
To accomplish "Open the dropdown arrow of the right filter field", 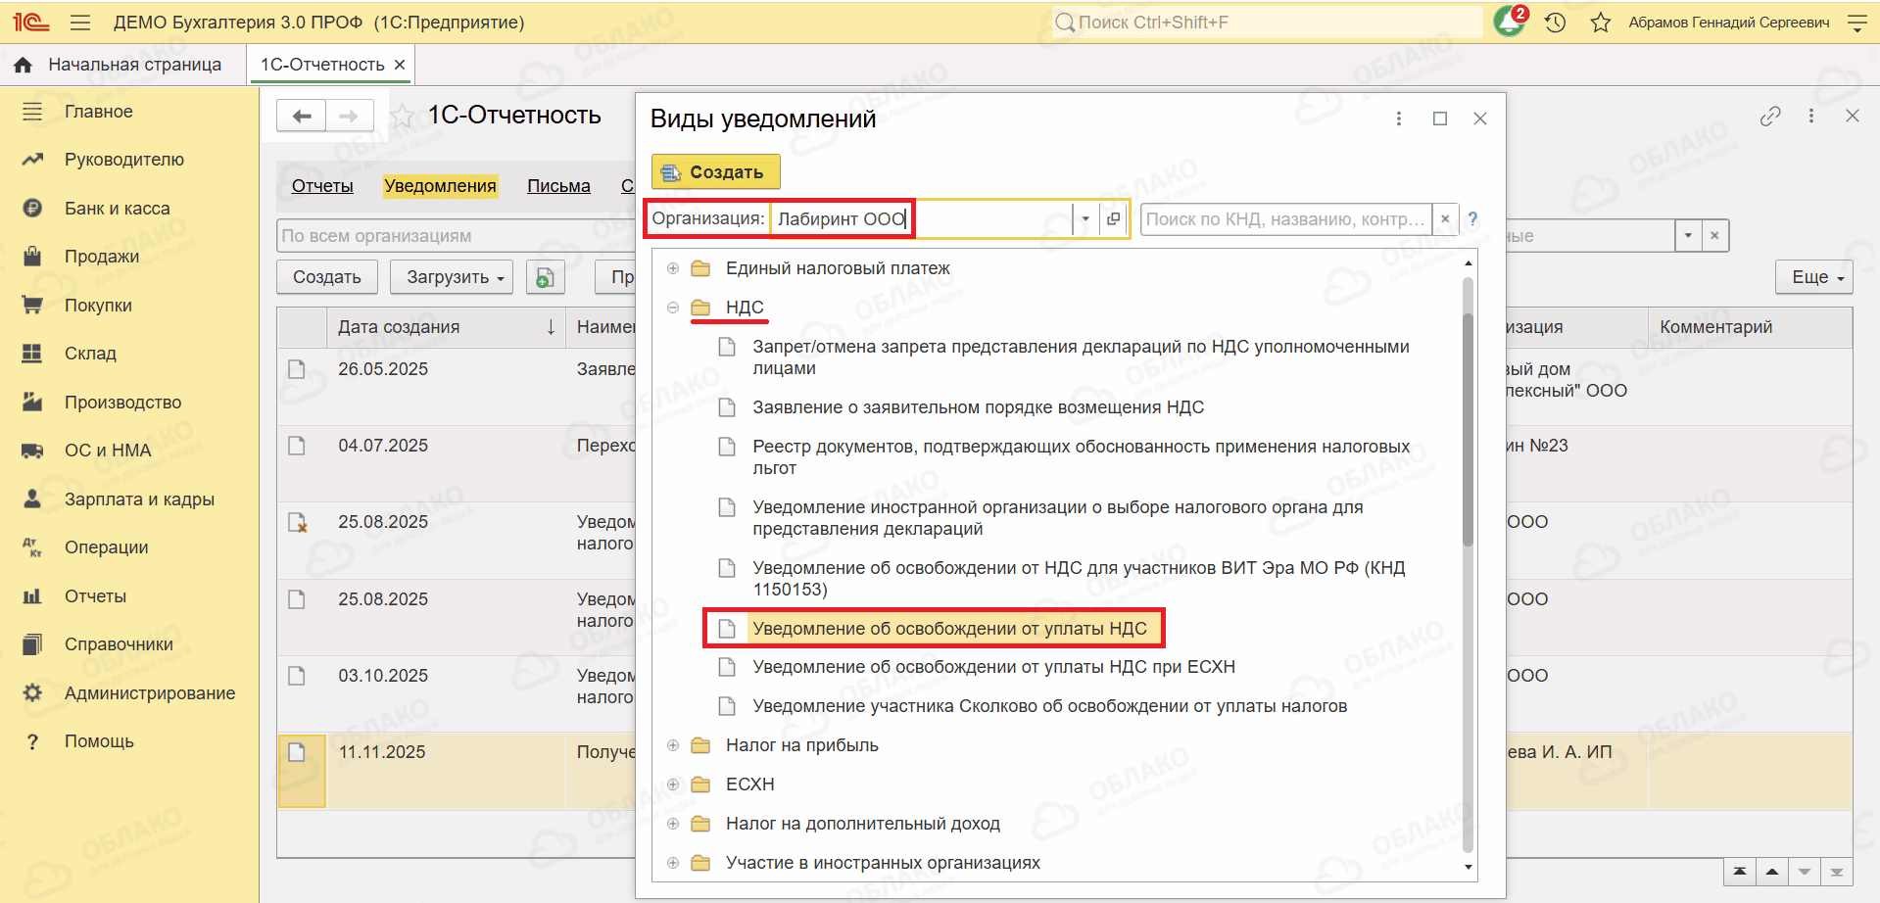I will (x=1688, y=236).
